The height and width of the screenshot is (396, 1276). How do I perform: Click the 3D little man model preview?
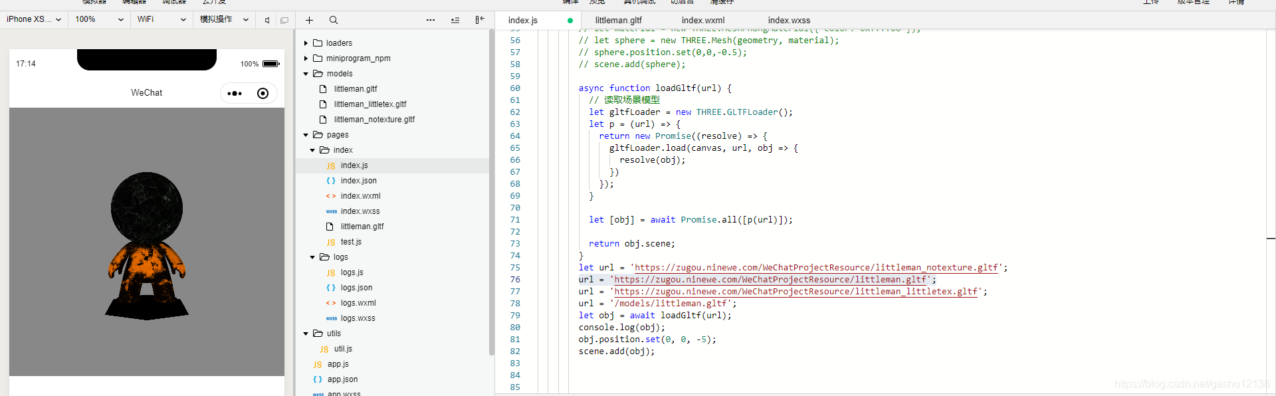[147, 246]
